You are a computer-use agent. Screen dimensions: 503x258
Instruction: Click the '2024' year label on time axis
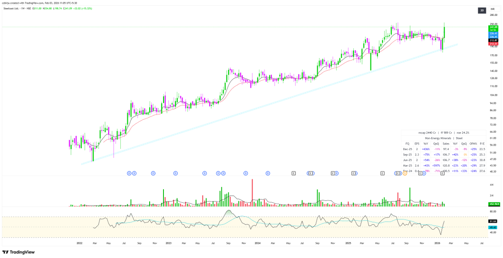point(257,243)
